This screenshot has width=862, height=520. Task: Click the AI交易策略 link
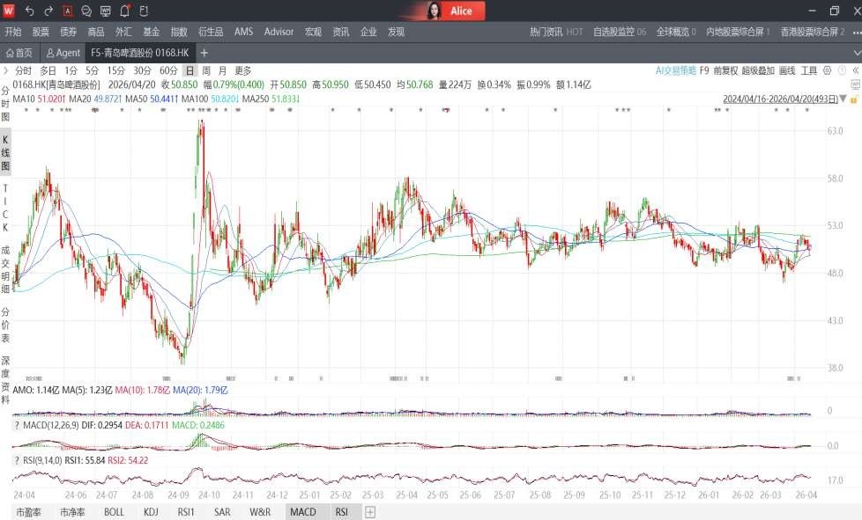click(676, 70)
